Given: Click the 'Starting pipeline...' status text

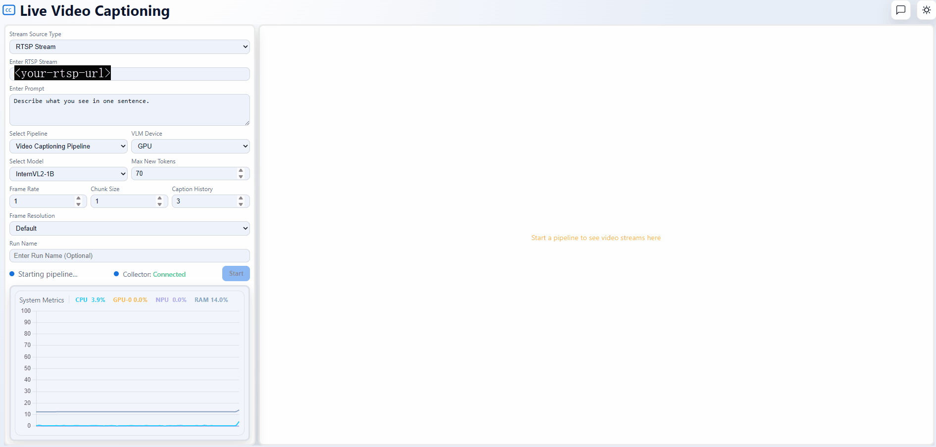Looking at the screenshot, I should [x=48, y=274].
